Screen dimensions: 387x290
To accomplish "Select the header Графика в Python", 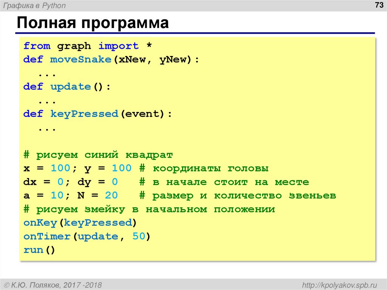I will (34, 5).
